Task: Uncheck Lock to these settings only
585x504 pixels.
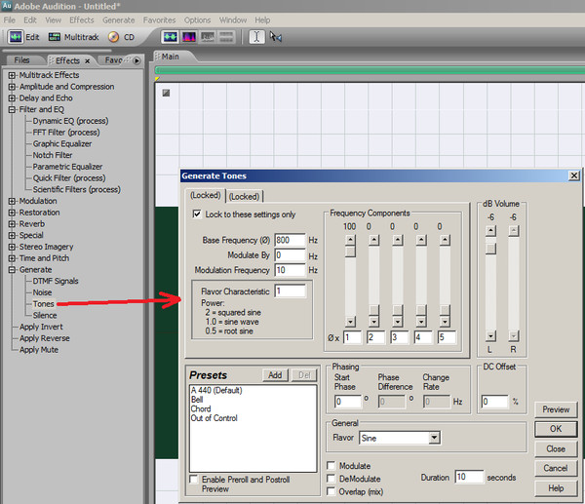Action: coord(197,213)
